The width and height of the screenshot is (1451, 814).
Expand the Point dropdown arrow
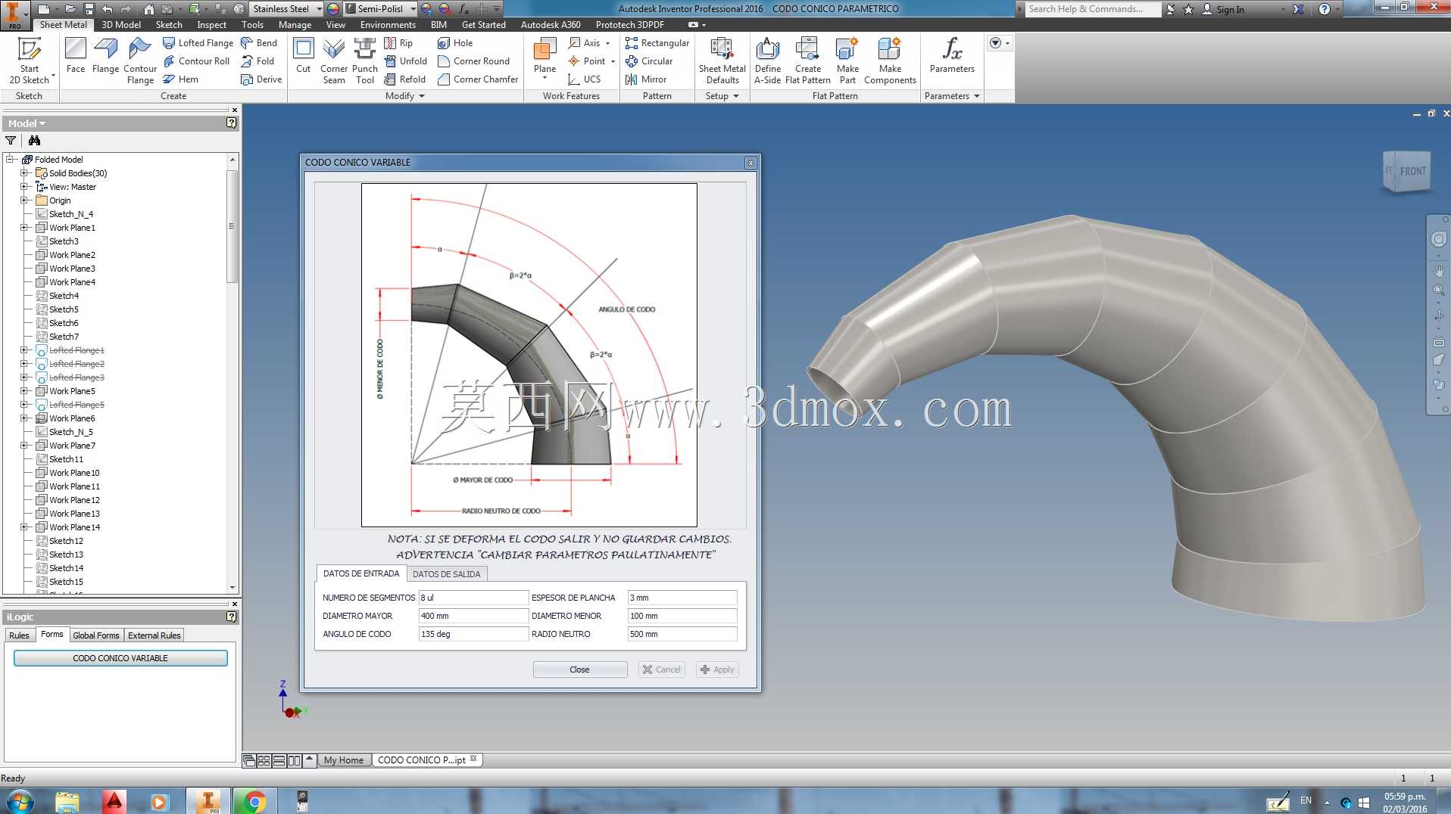(x=613, y=61)
